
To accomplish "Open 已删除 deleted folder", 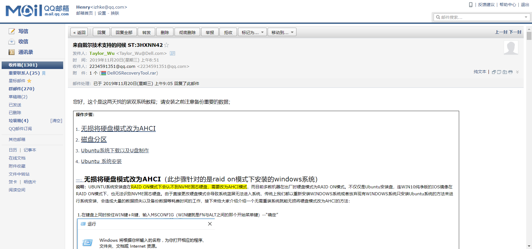I will point(15,113).
